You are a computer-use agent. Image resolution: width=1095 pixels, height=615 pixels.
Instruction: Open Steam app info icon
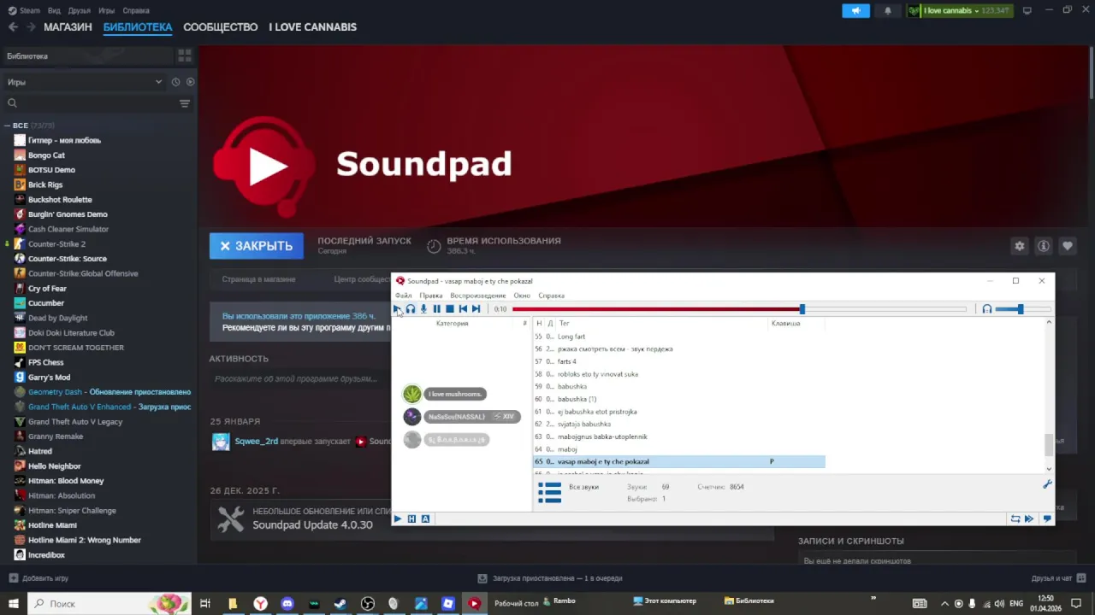[1043, 246]
